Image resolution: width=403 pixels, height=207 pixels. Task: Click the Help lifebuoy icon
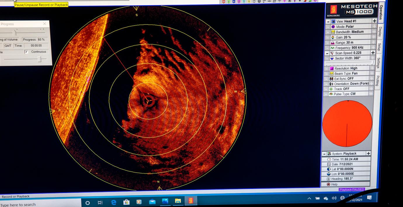[x=328, y=184]
